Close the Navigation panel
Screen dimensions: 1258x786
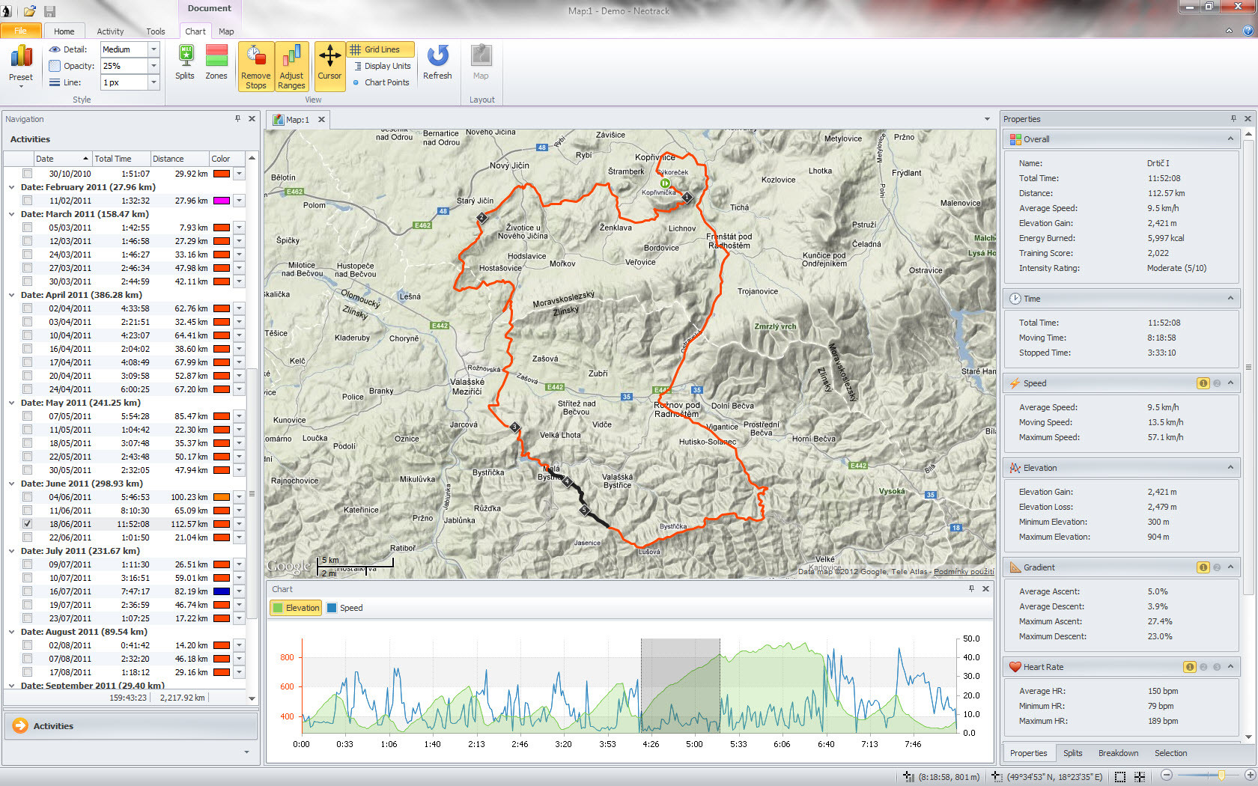coord(252,118)
